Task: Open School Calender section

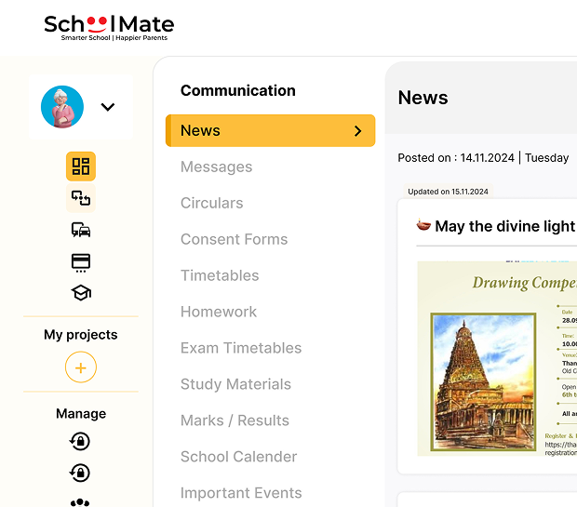Action: (238, 457)
